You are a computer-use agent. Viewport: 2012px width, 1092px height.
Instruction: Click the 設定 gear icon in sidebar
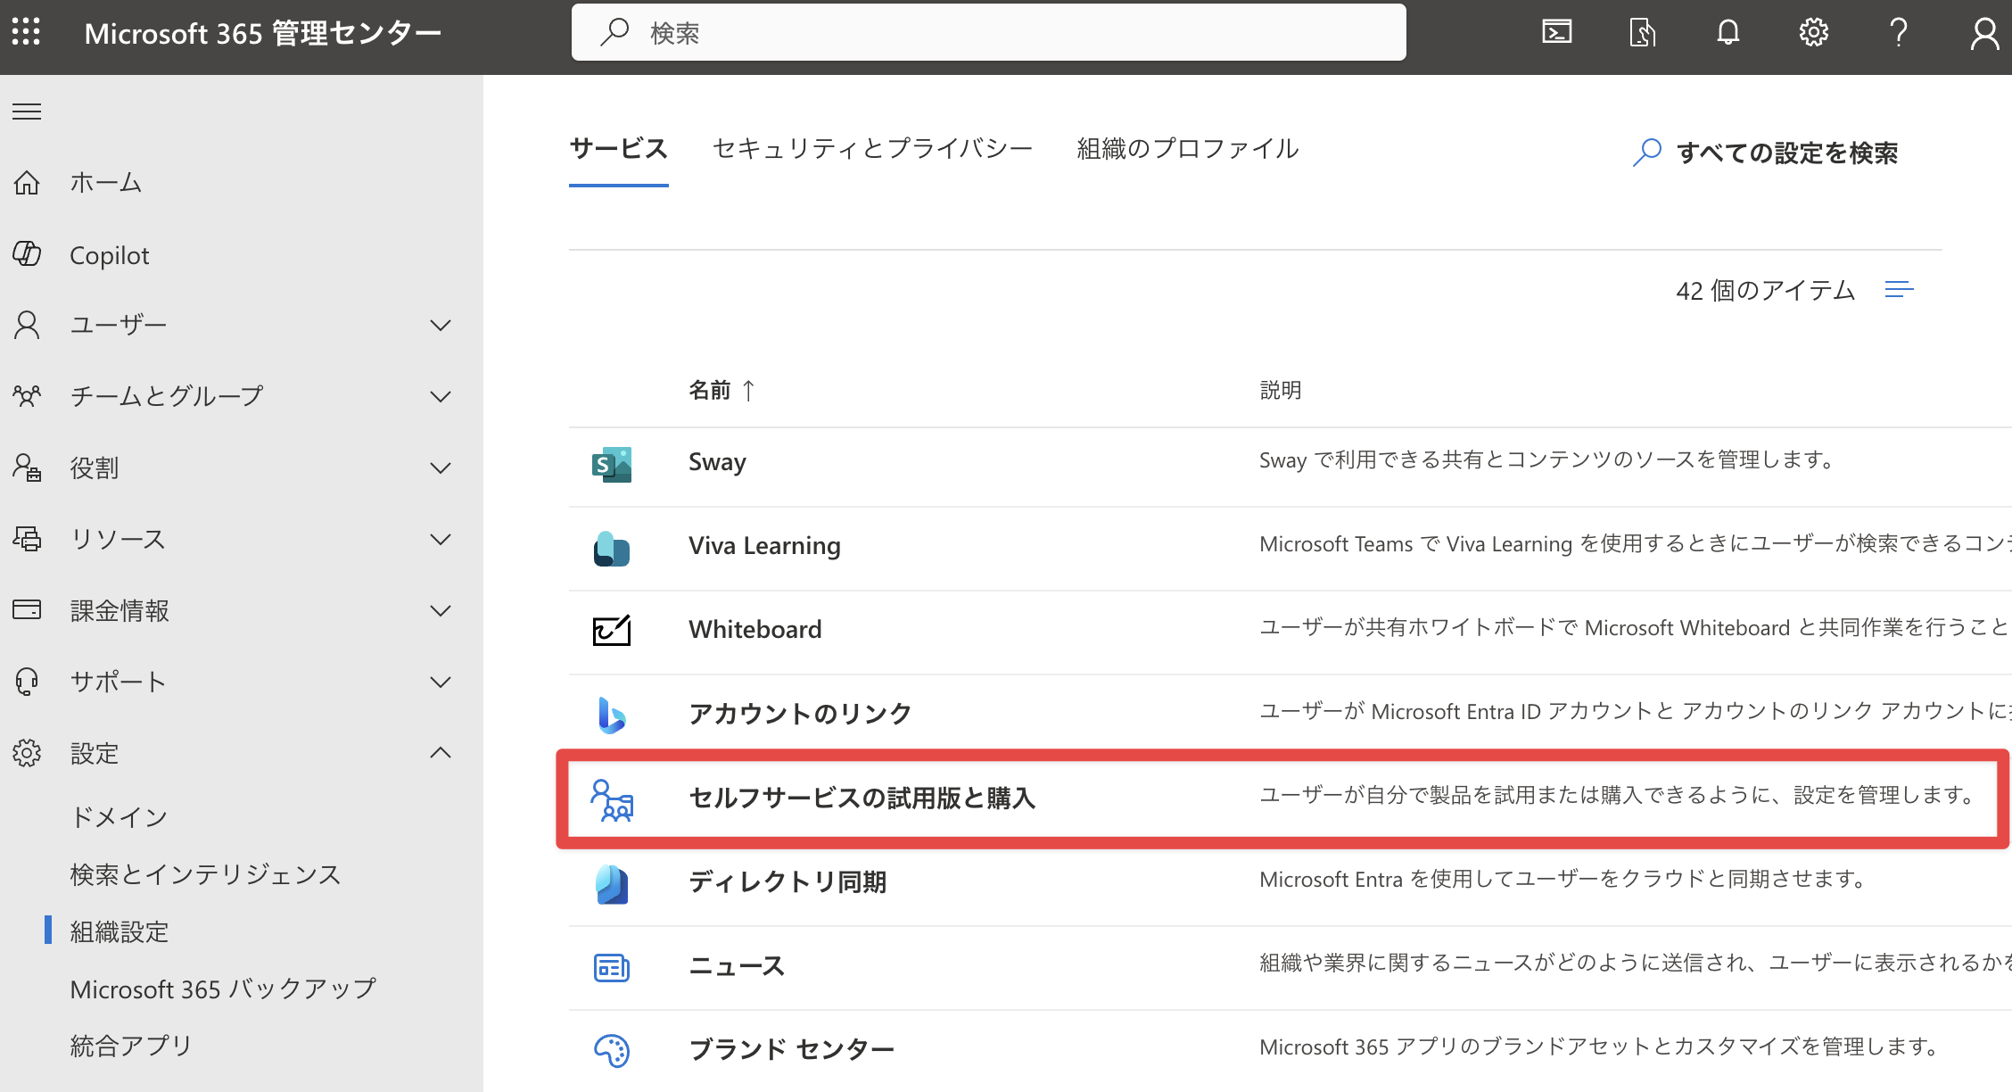(27, 753)
